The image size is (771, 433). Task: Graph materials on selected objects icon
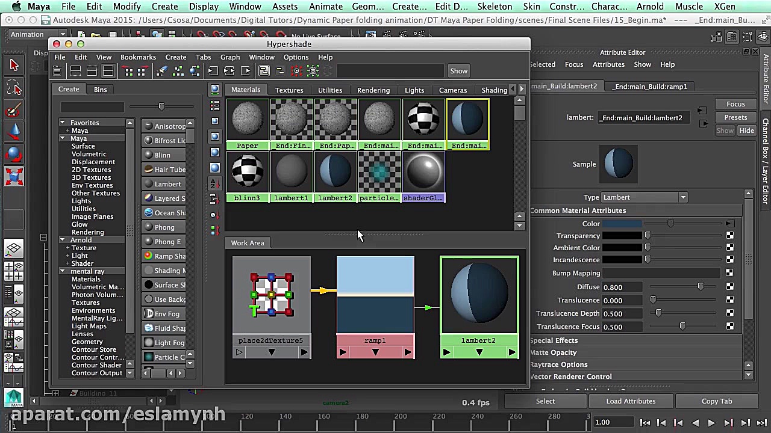[195, 71]
